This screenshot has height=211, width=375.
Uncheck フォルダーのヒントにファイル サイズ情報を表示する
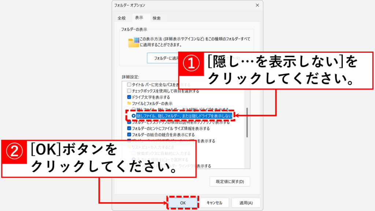tap(129, 129)
